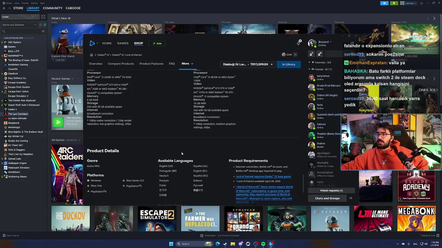This screenshot has height=248, width=442.
Task: Open the Windows Start menu
Action: point(171,244)
